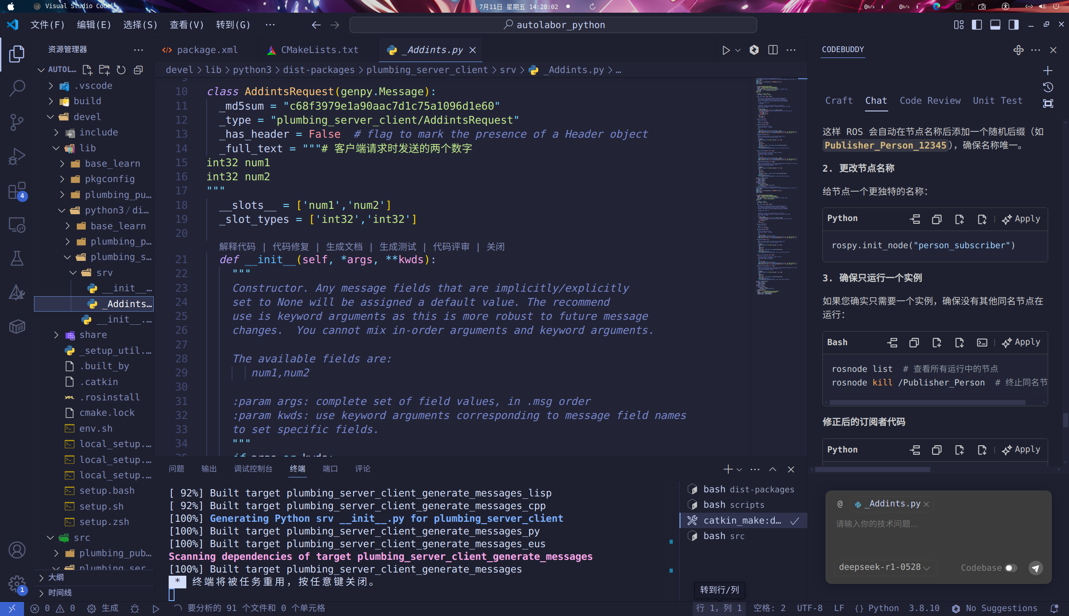
Task: Split the editor to the right
Action: 773,50
